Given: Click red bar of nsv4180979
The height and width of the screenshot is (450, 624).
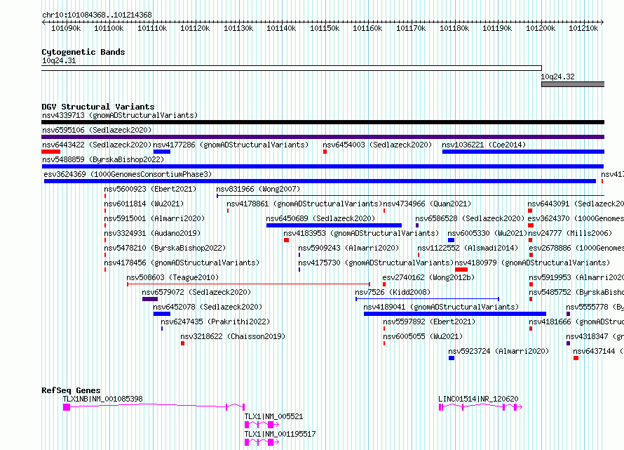Looking at the screenshot, I should tap(461, 270).
